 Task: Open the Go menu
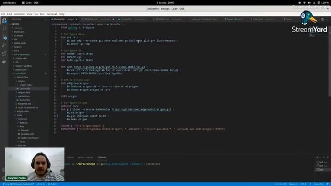[x=36, y=14]
